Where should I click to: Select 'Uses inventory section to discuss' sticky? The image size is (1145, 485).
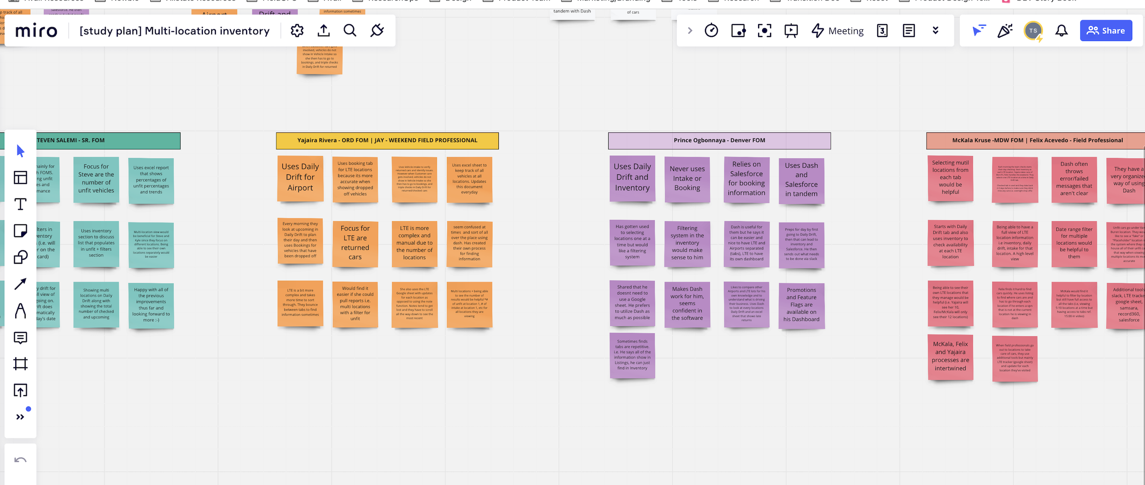coord(96,244)
